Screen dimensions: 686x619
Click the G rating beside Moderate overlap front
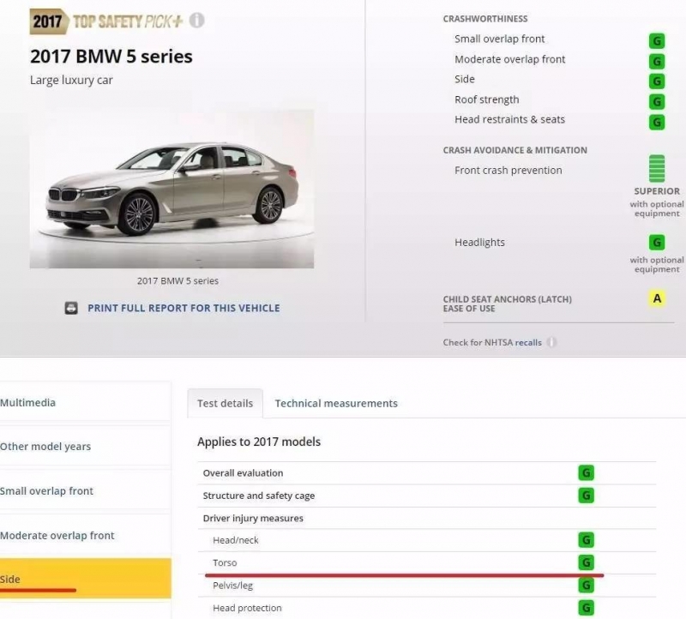(x=656, y=61)
